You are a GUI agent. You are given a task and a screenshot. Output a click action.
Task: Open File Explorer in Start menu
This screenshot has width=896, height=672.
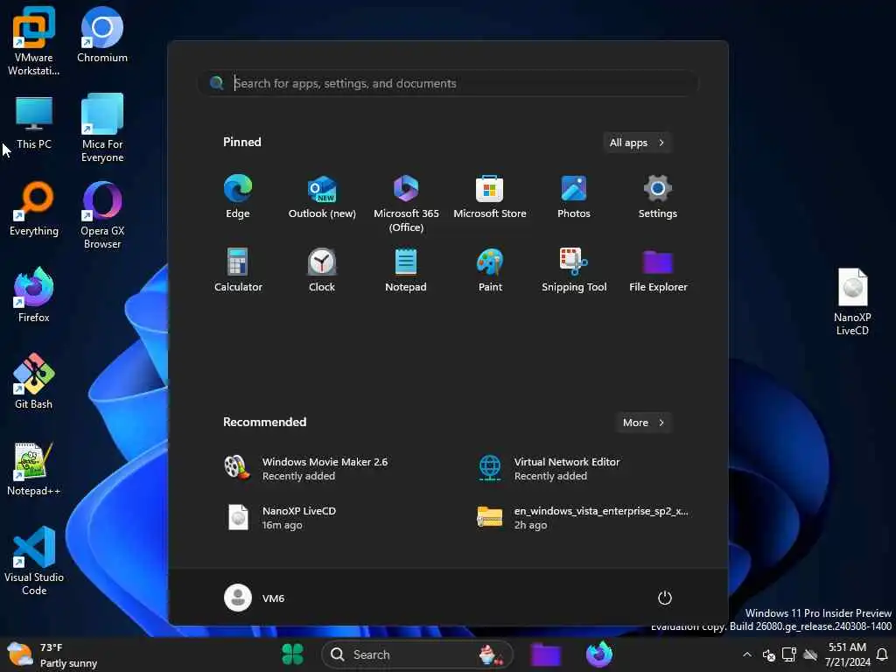pyautogui.click(x=658, y=270)
